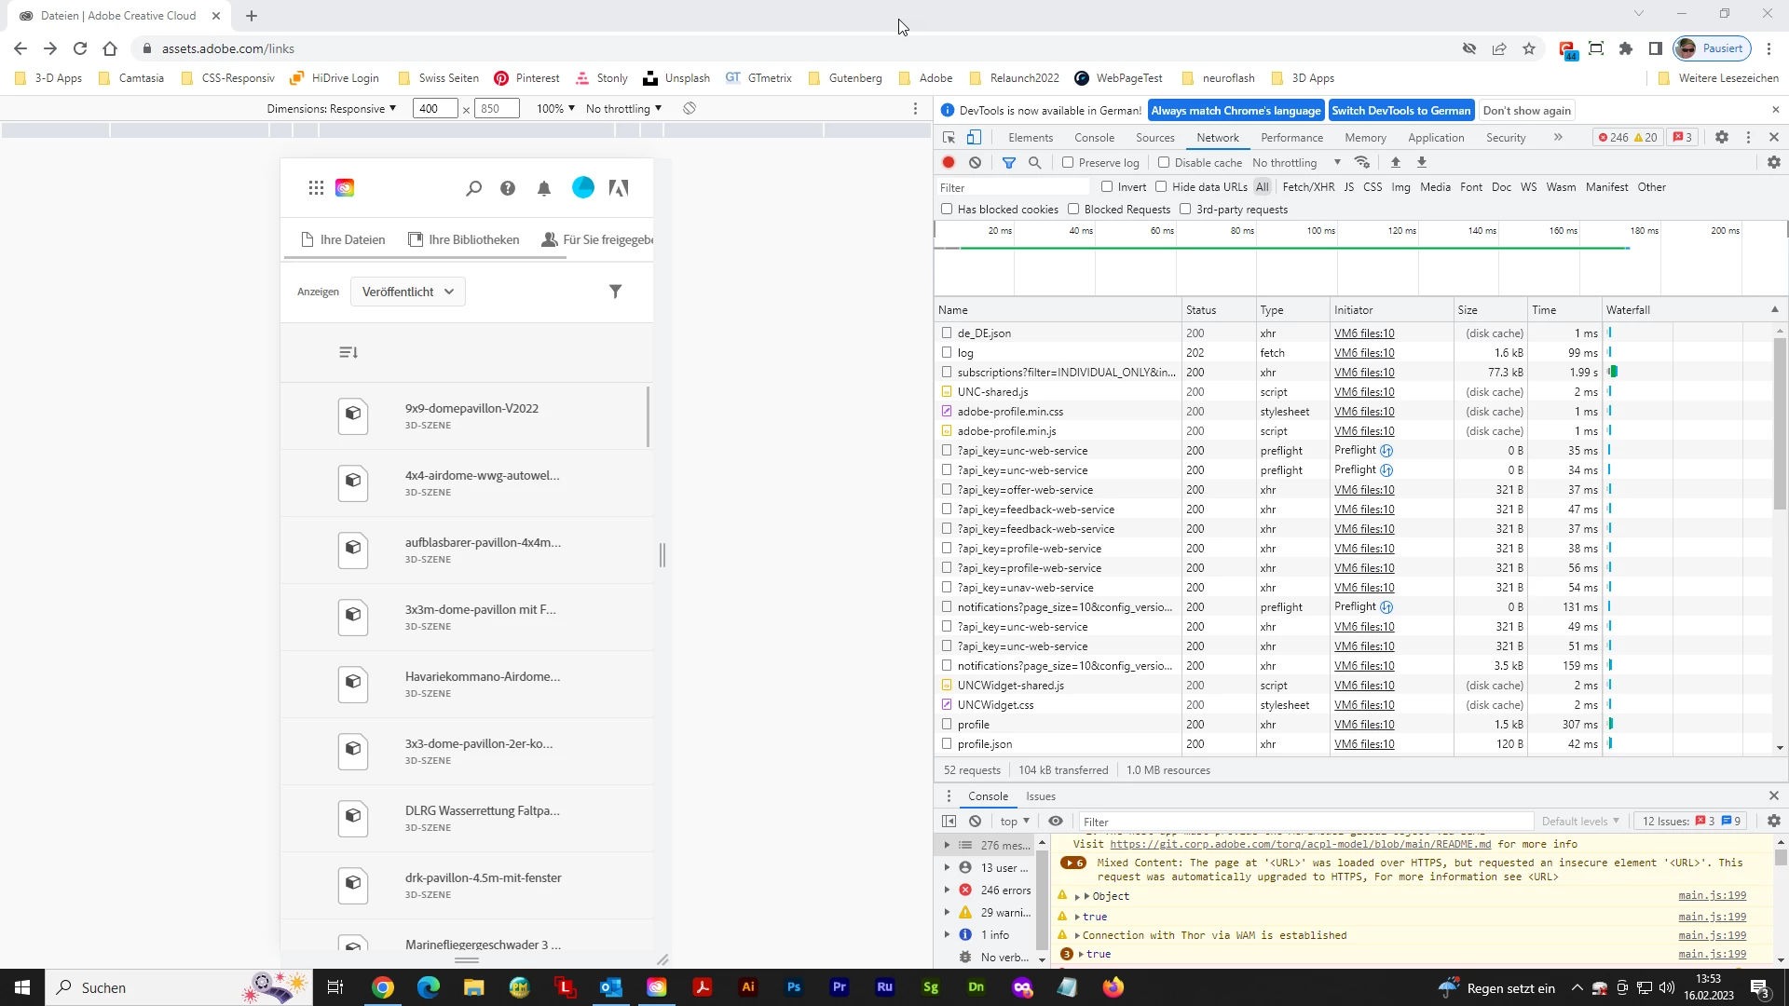Open the notifications bell icon
1789x1006 pixels.
click(x=544, y=188)
